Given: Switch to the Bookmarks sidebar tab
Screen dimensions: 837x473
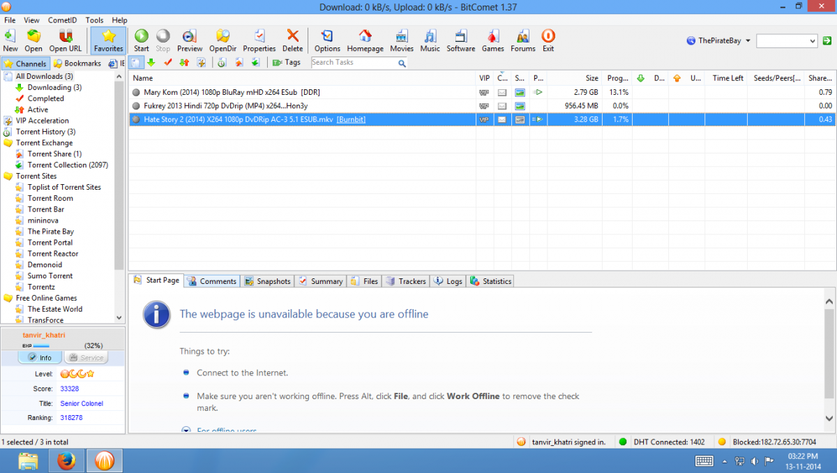Looking at the screenshot, I should [77, 63].
